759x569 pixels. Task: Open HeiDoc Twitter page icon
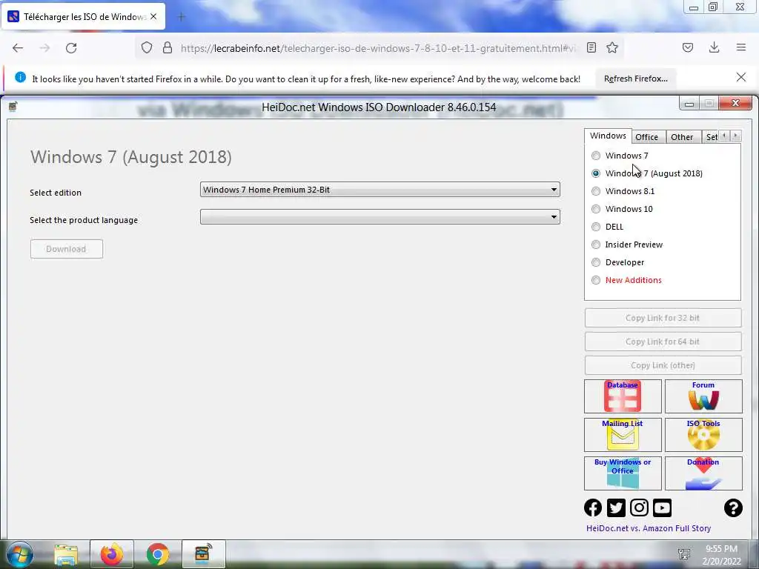click(616, 508)
